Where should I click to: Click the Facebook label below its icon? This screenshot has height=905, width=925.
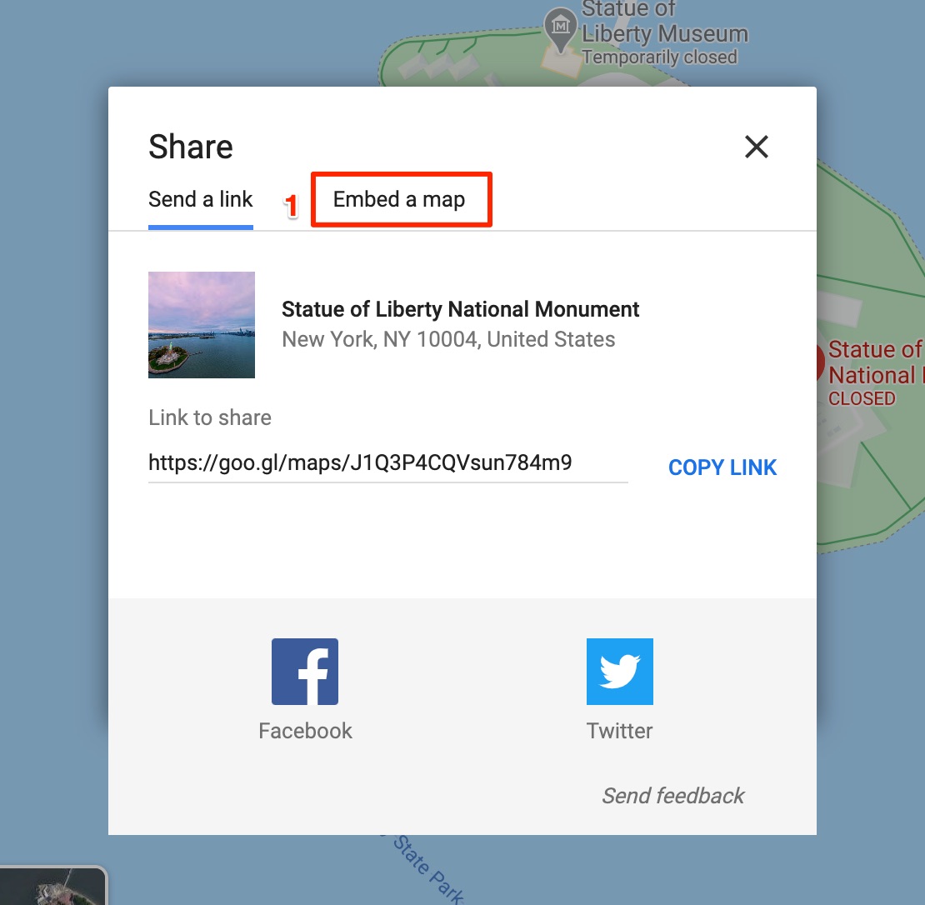pos(305,731)
